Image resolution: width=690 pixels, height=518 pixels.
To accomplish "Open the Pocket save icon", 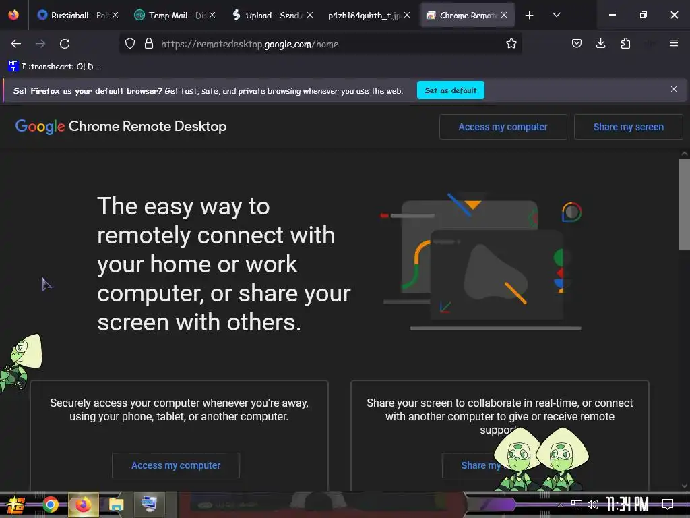I will coord(577,44).
